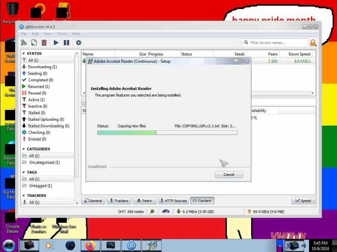Click the qBittorrent taskbar button
This screenshot has width=337, height=252.
131,245
